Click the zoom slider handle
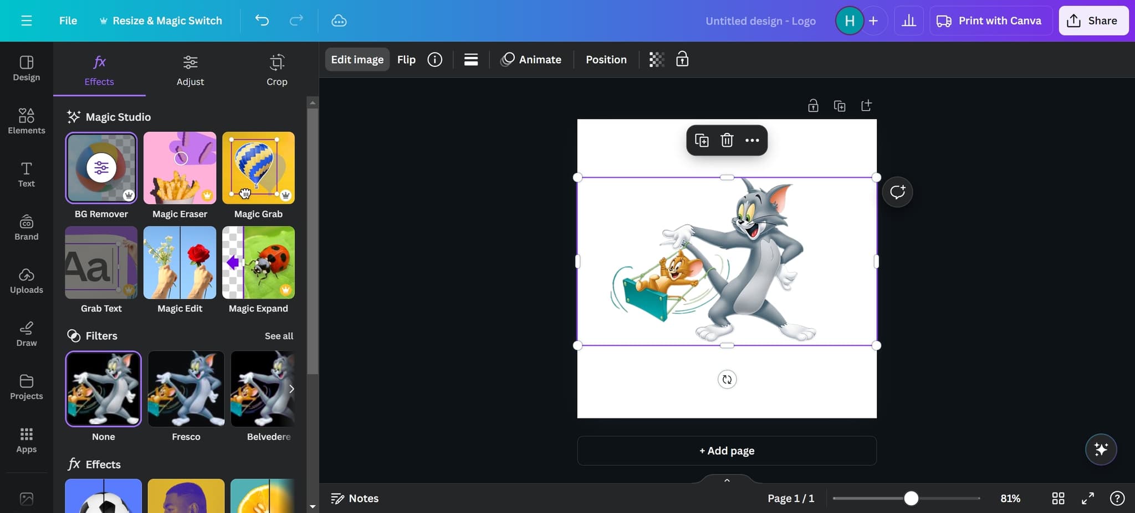1135x513 pixels. point(911,498)
